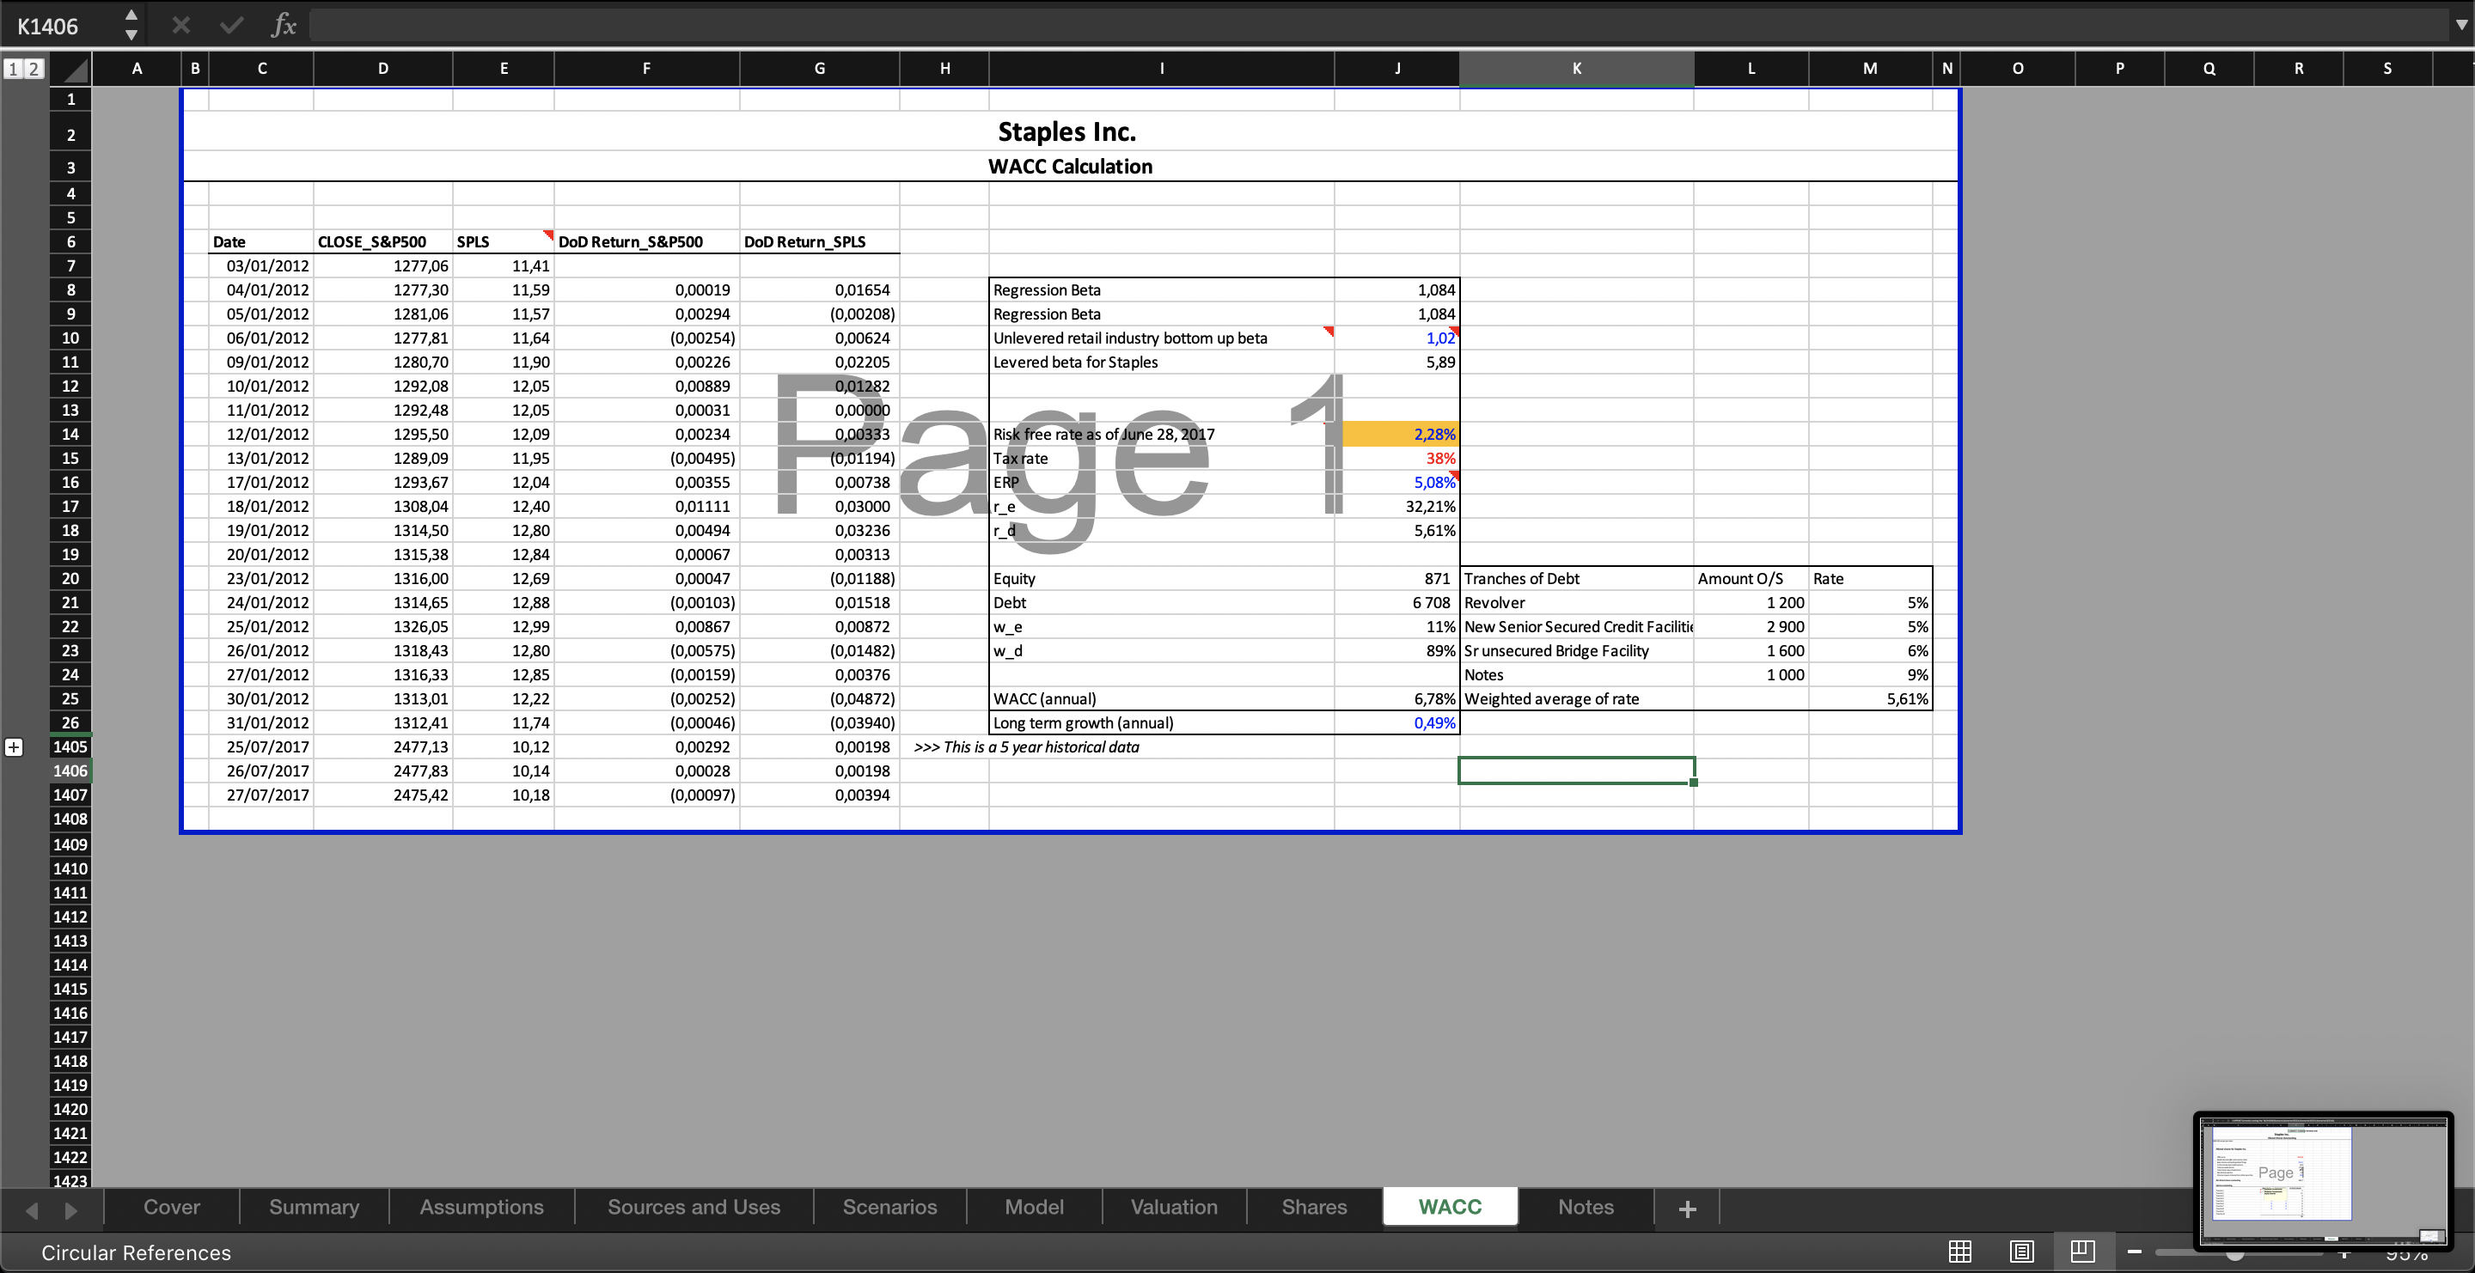The image size is (2475, 1273).
Task: Select the Revolver amount 1 200 cell
Action: tap(1751, 602)
